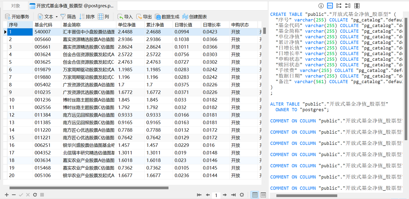Click the 开始事务 begin transaction button

(x=17, y=16)
